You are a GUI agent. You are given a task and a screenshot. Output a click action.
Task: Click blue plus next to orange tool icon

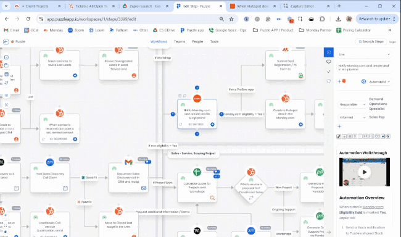[339, 81]
